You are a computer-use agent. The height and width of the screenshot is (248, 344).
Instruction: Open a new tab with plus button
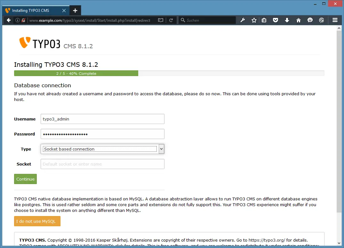(x=75, y=11)
